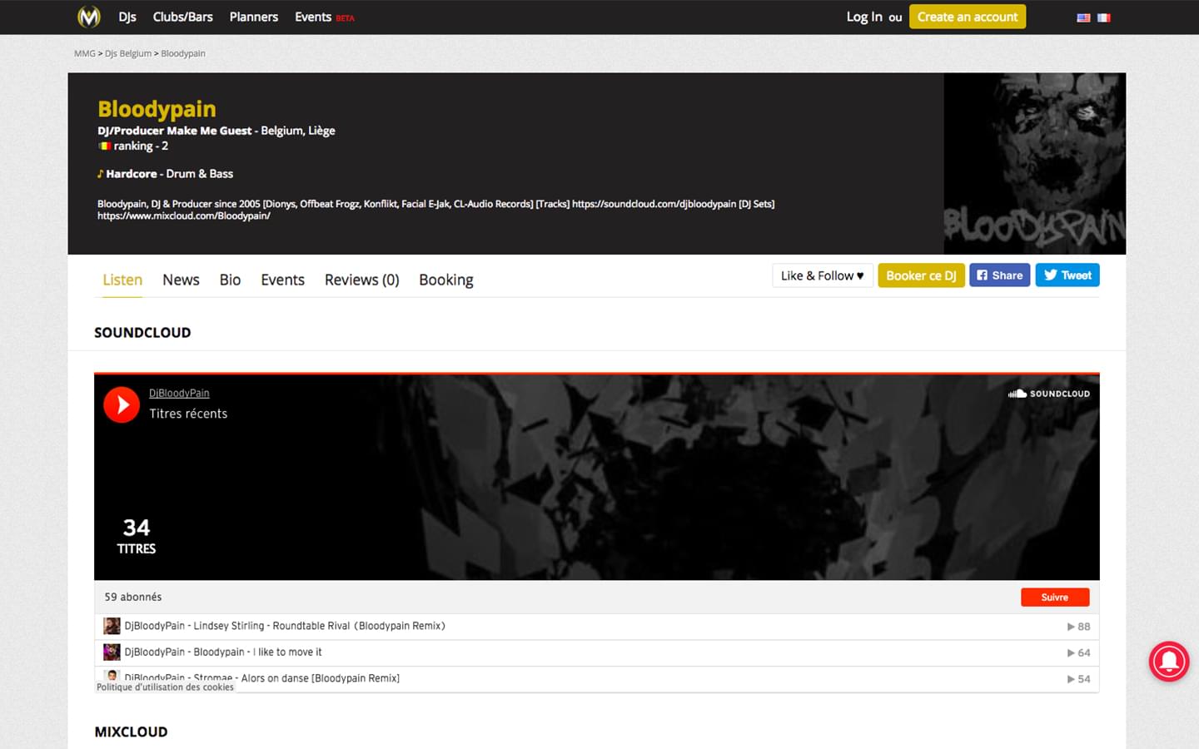The height and width of the screenshot is (749, 1199).
Task: Switch to the Events tab
Action: click(x=282, y=280)
